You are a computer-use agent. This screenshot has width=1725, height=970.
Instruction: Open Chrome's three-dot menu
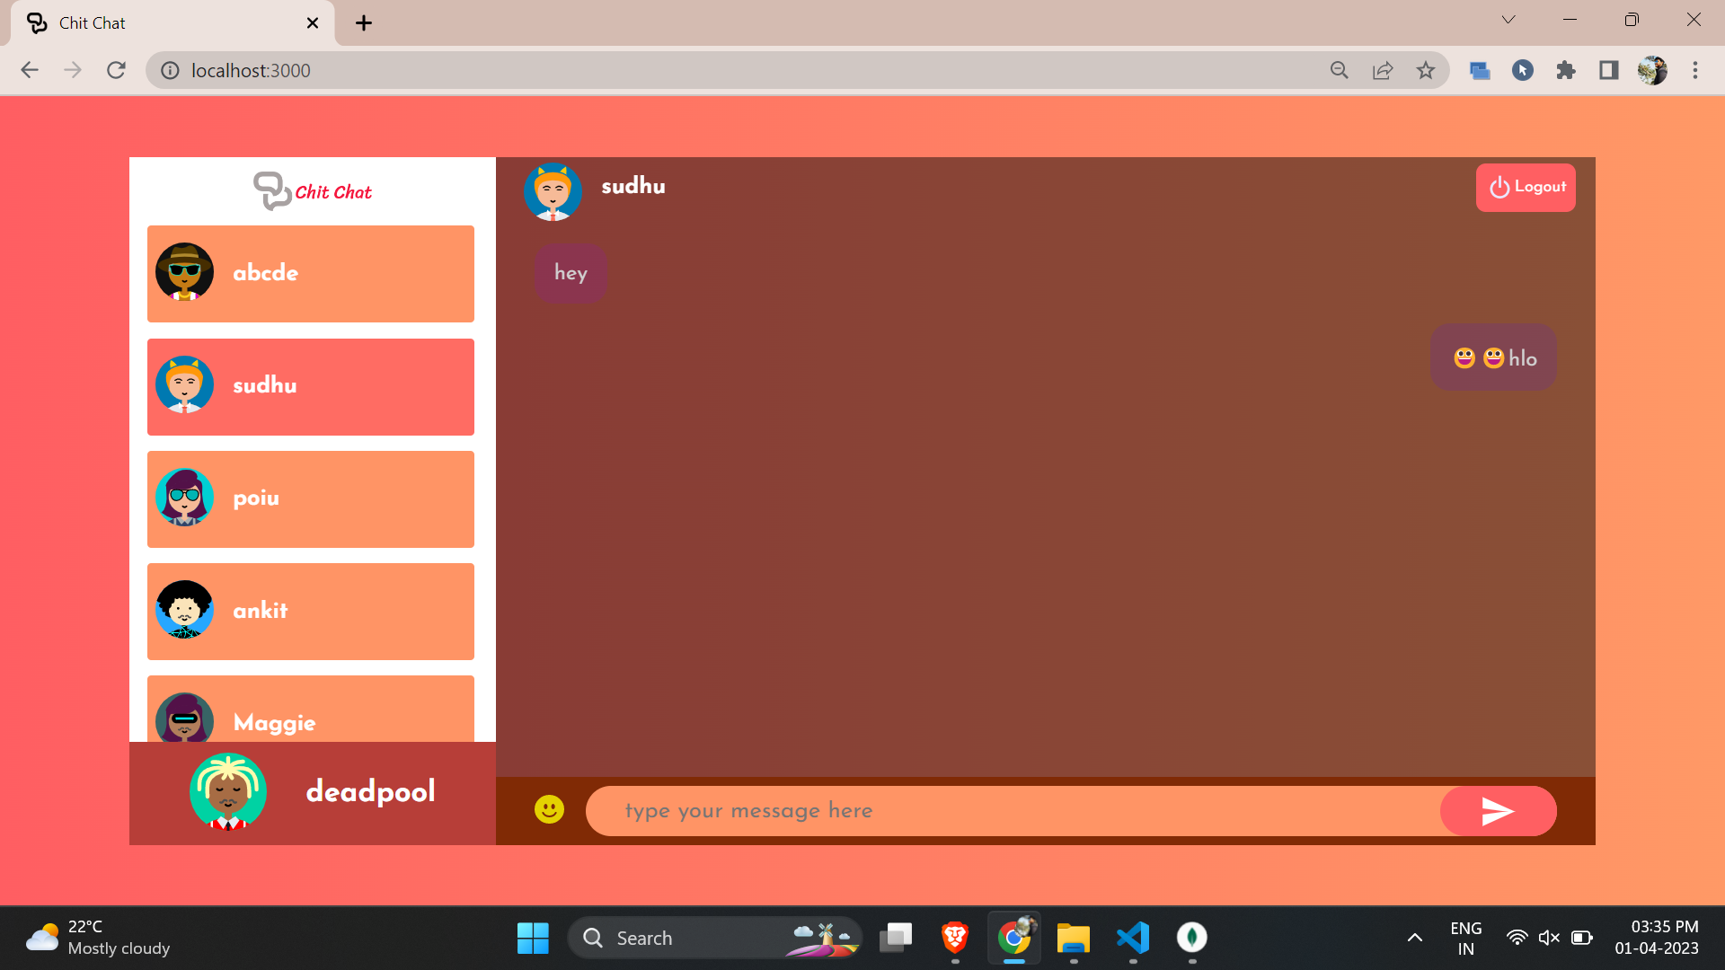pos(1695,70)
